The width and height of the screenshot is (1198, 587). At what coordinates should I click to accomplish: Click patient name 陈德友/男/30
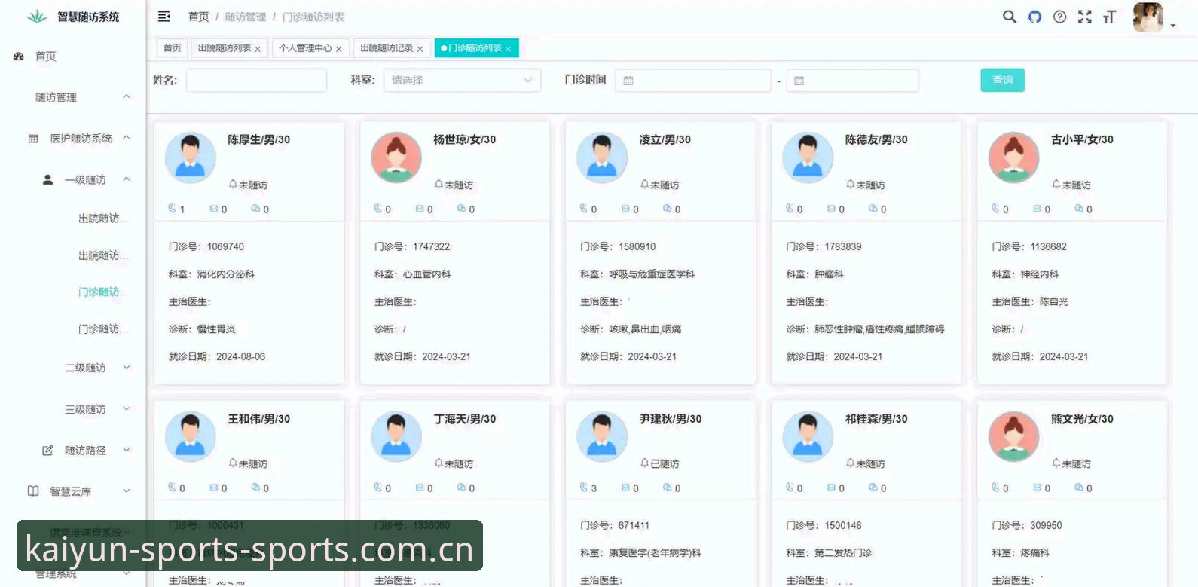876,139
